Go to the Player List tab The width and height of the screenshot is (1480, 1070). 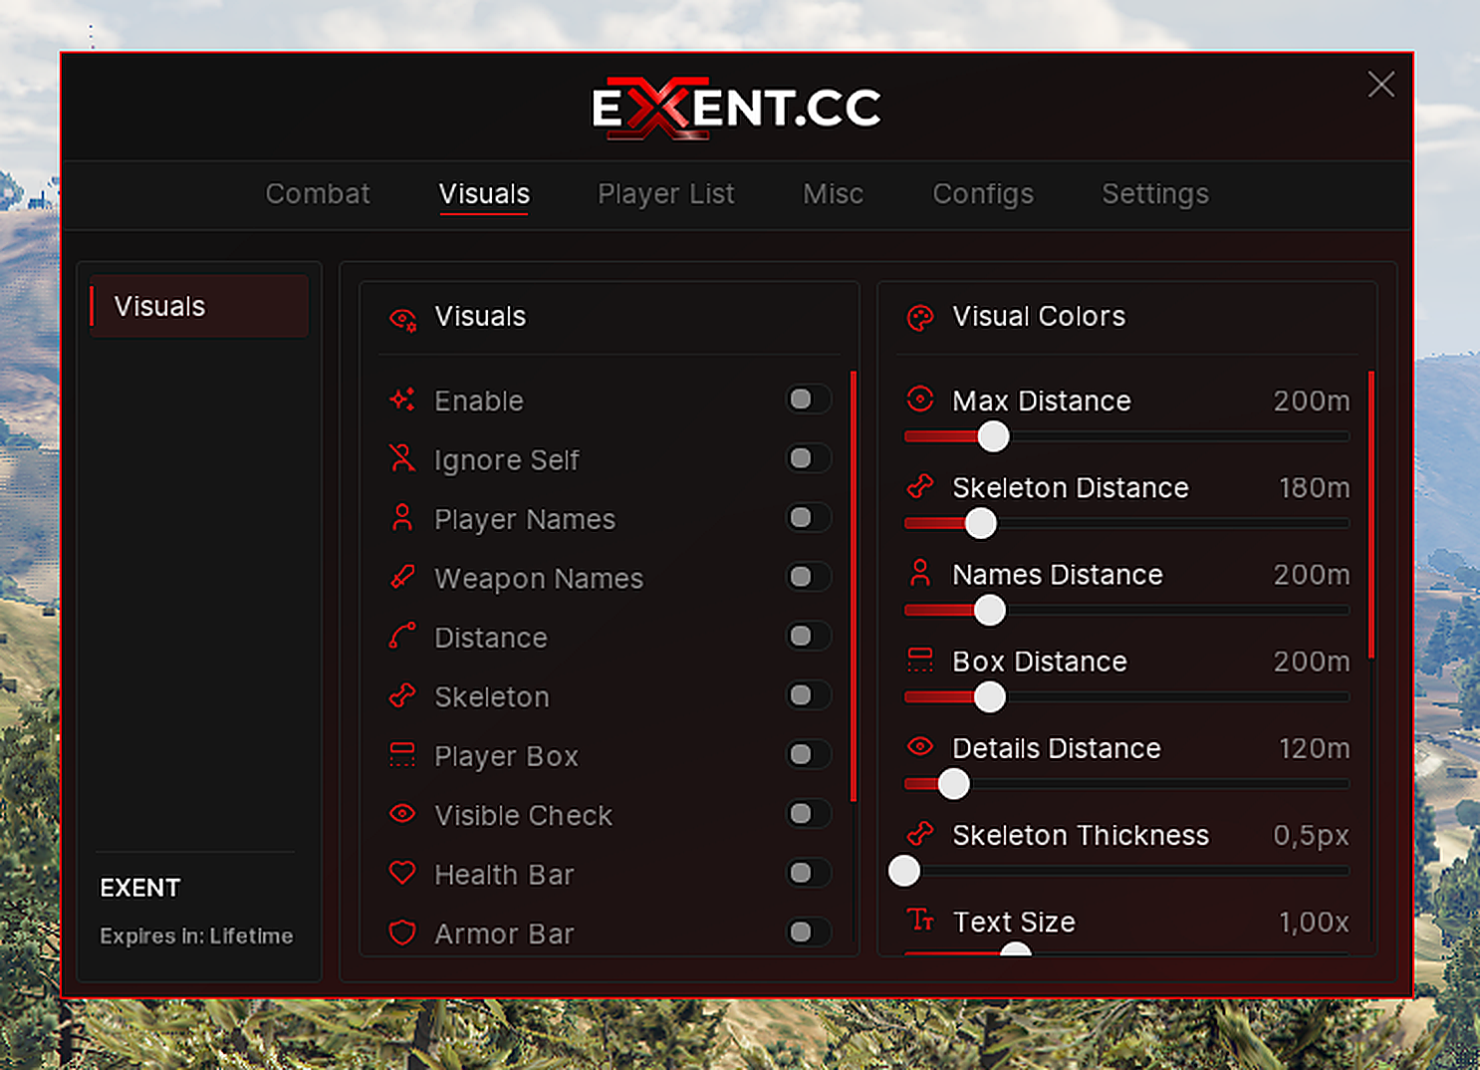[x=666, y=193]
